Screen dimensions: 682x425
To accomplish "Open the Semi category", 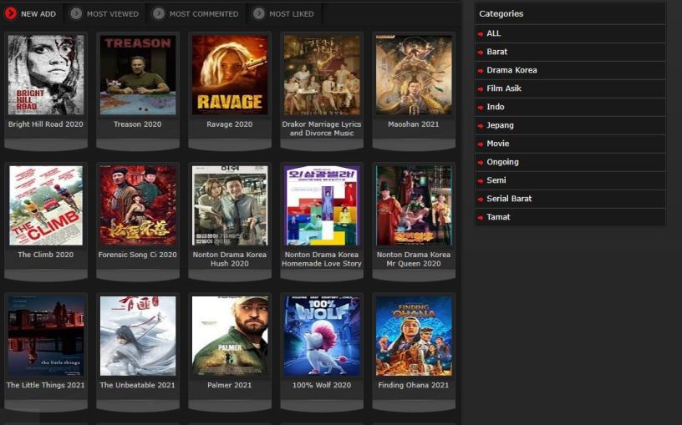I will [x=570, y=180].
